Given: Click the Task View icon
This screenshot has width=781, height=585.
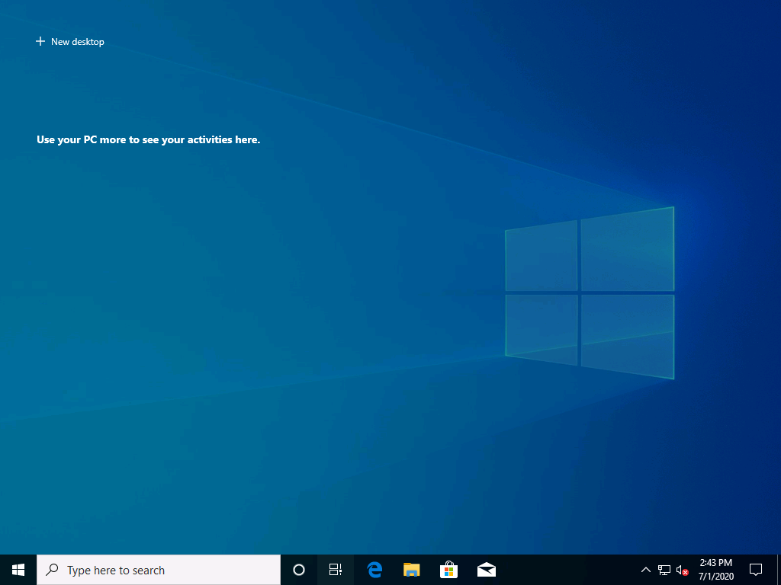Looking at the screenshot, I should 336,569.
